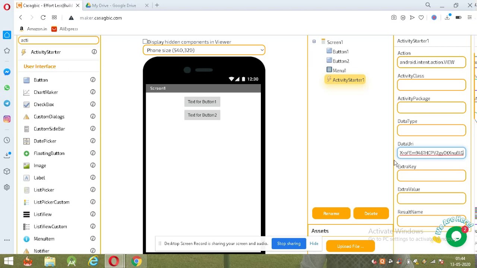Open WhatsApp in the Opera sidebar
This screenshot has width=477, height=268.
[7, 88]
